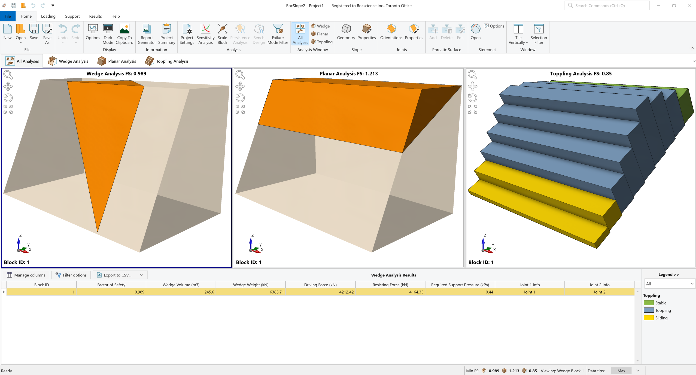Open Filter options
The width and height of the screenshot is (696, 375).
71,275
